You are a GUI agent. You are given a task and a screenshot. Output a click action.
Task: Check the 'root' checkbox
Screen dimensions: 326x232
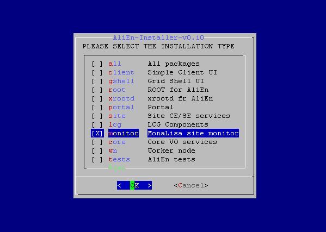click(97, 90)
